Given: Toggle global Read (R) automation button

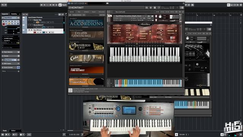Looking at the screenshot, I should (x=50, y=5).
